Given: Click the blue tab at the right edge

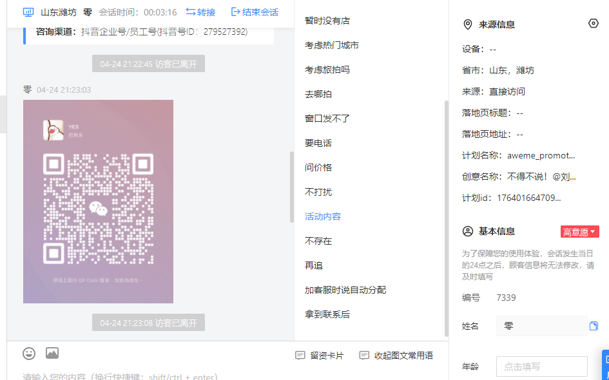Looking at the screenshot, I should click(x=606, y=365).
